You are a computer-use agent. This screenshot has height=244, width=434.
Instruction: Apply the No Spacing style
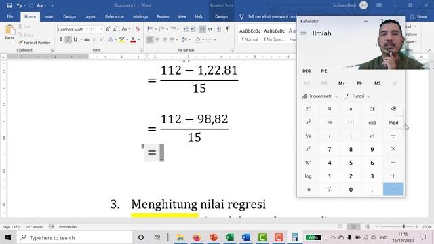(x=274, y=35)
